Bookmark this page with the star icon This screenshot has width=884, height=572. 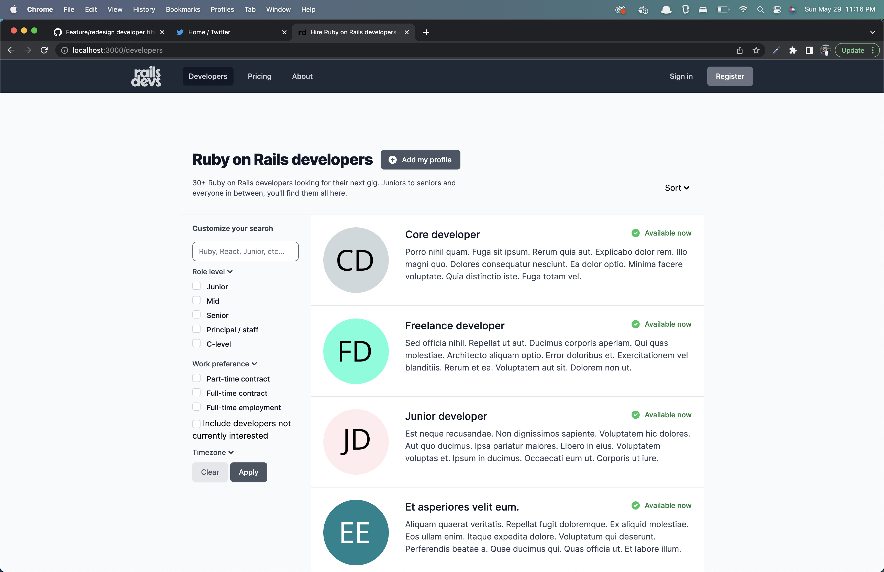pos(756,50)
